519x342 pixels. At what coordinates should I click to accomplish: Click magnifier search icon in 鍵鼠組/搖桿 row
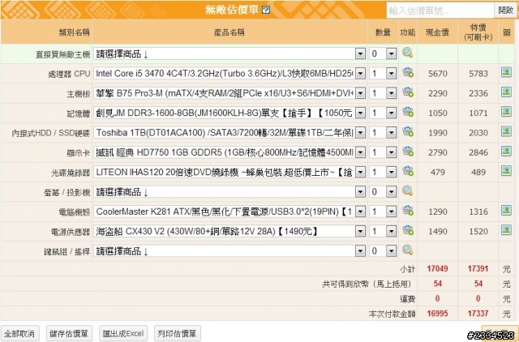(x=407, y=250)
